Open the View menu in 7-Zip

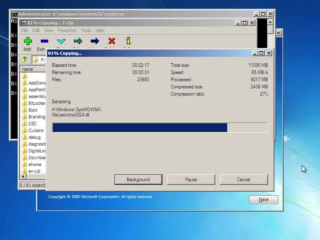pos(49,30)
